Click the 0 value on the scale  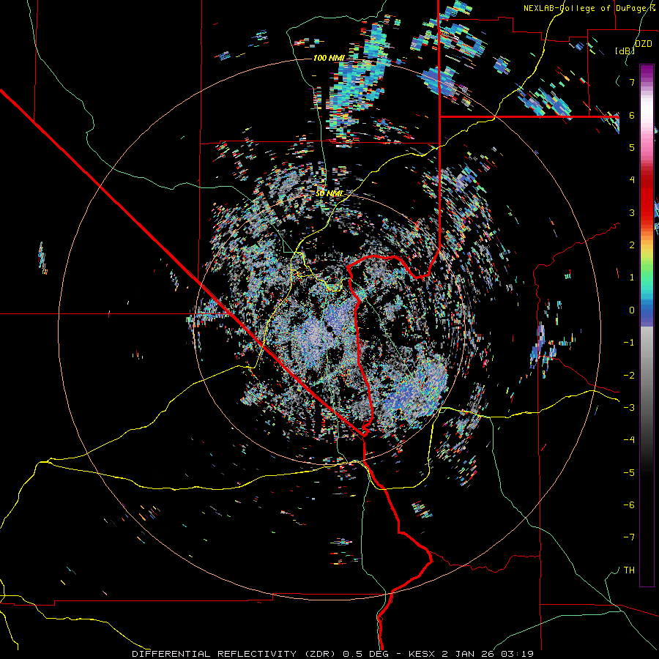(x=632, y=310)
